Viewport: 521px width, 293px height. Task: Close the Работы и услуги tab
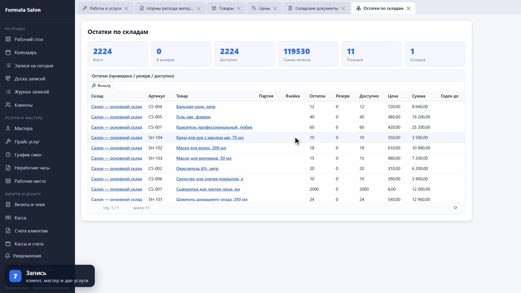pos(127,8)
